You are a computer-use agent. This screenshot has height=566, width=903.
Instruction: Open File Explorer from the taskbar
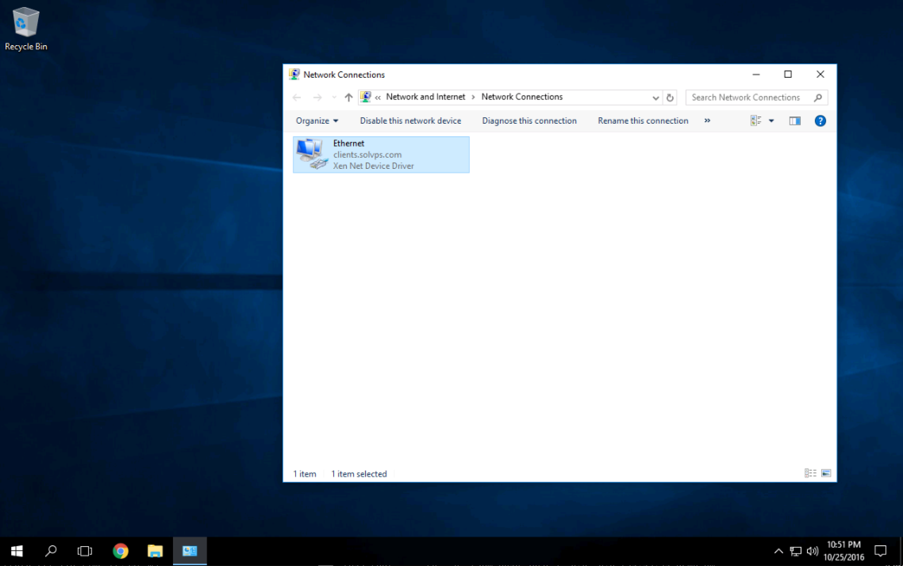155,551
